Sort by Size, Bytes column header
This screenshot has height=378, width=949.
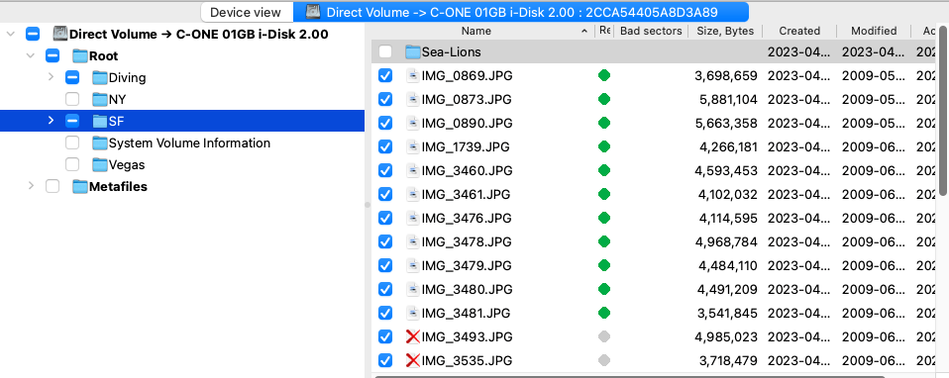[x=725, y=31]
